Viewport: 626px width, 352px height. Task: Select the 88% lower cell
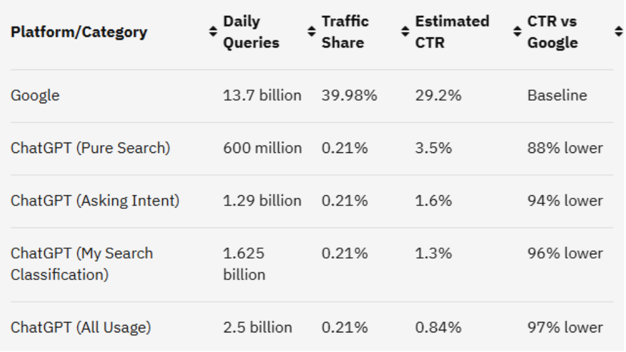565,148
